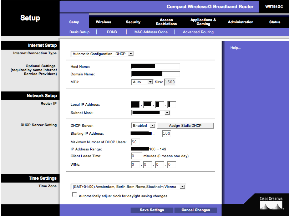Viewport: 289px width, 219px height.
Task: Click the second WINs octet field
Action: [x=147, y=165]
